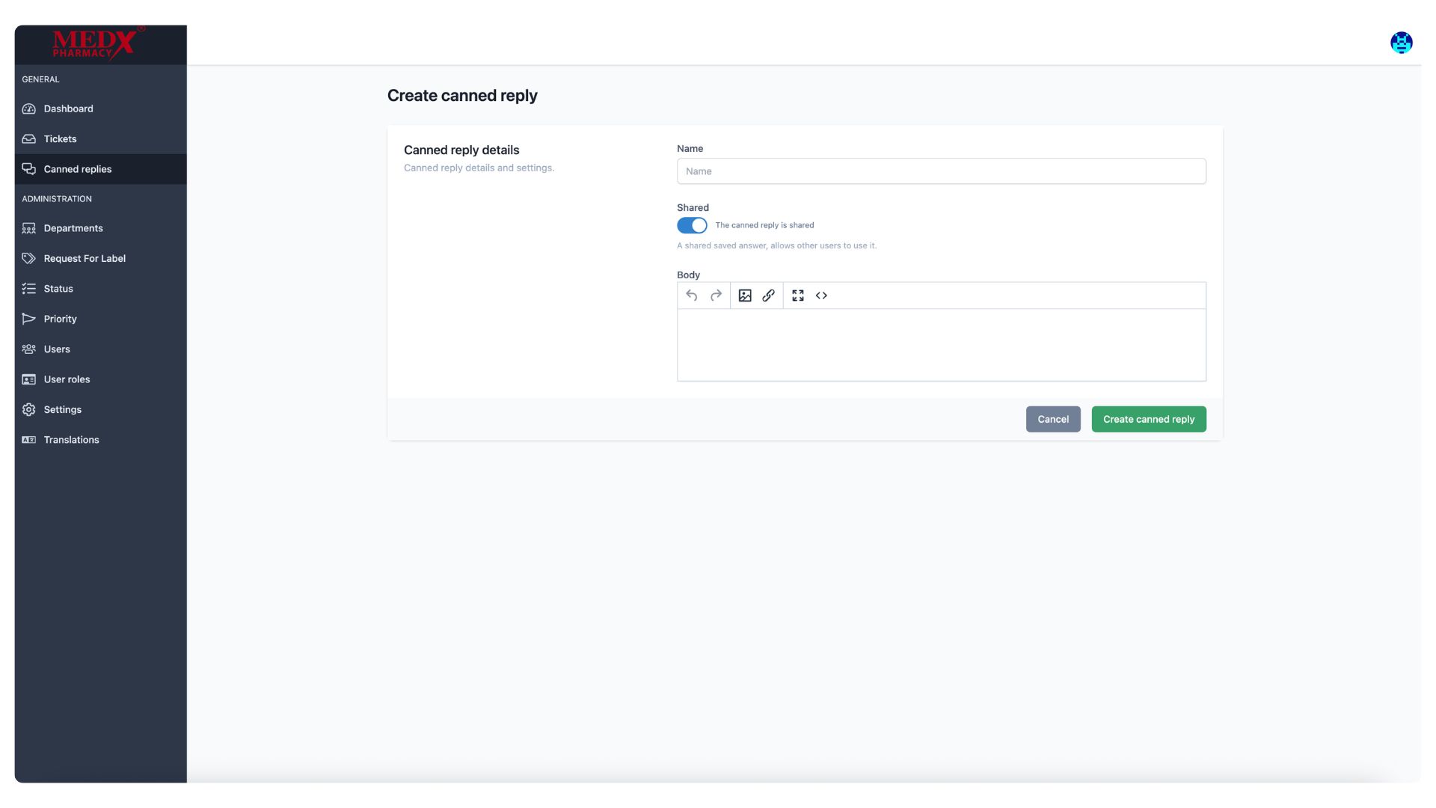This screenshot has height=808, width=1436.
Task: Go to Tickets page
Action: (100, 139)
